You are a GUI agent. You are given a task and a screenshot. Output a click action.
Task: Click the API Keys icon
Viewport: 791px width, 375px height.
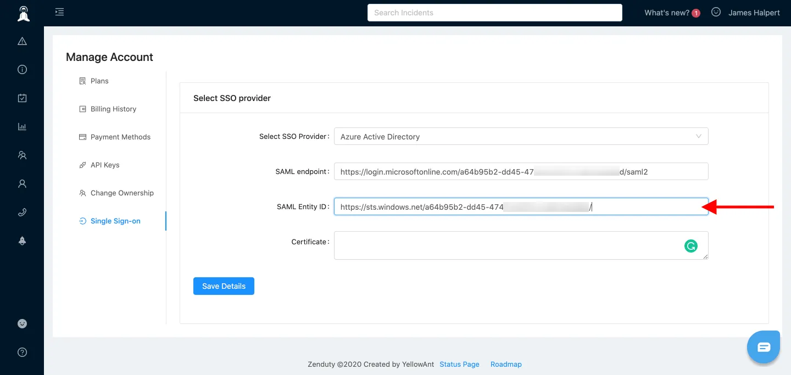[x=82, y=165]
